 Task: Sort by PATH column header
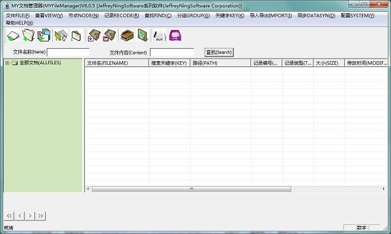[x=220, y=63]
